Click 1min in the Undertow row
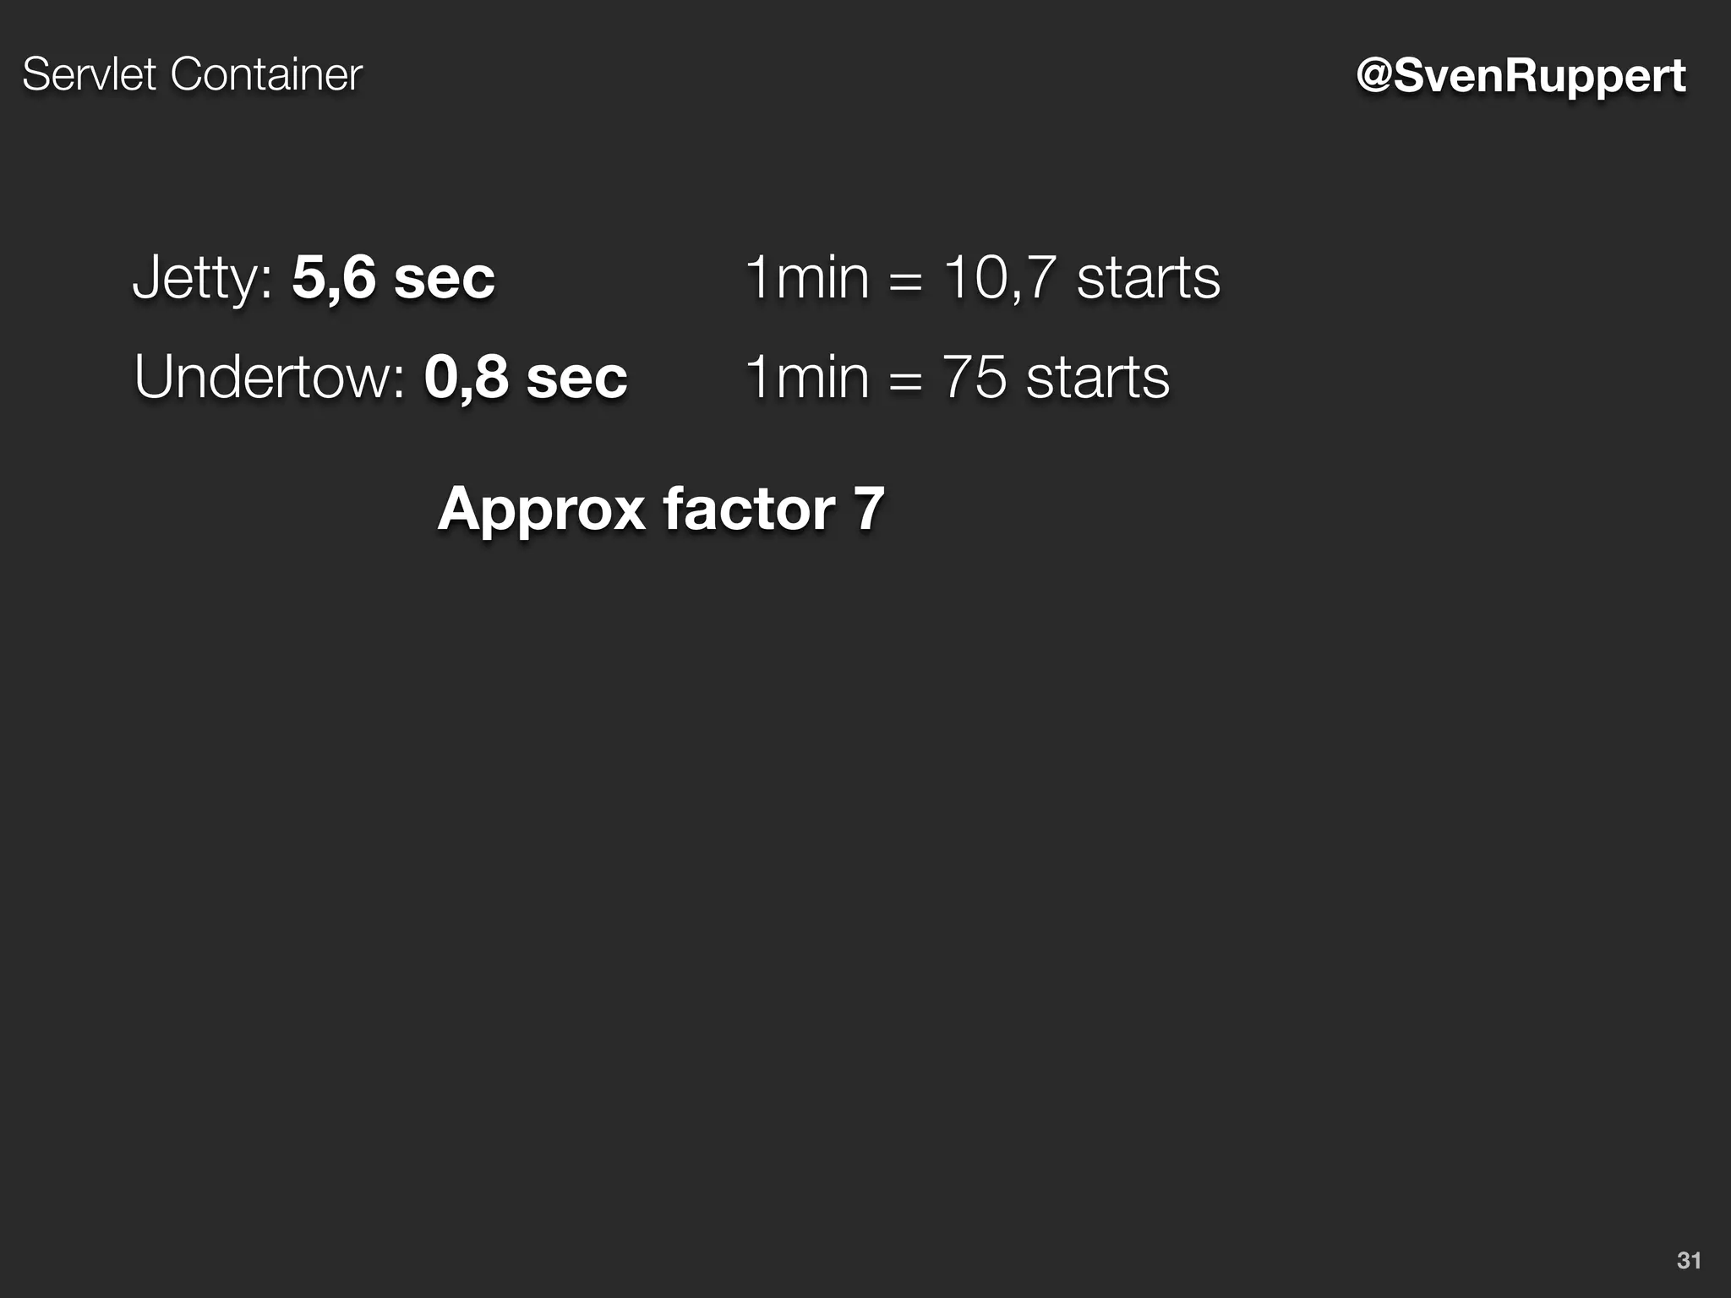Viewport: 1731px width, 1298px height. (807, 377)
